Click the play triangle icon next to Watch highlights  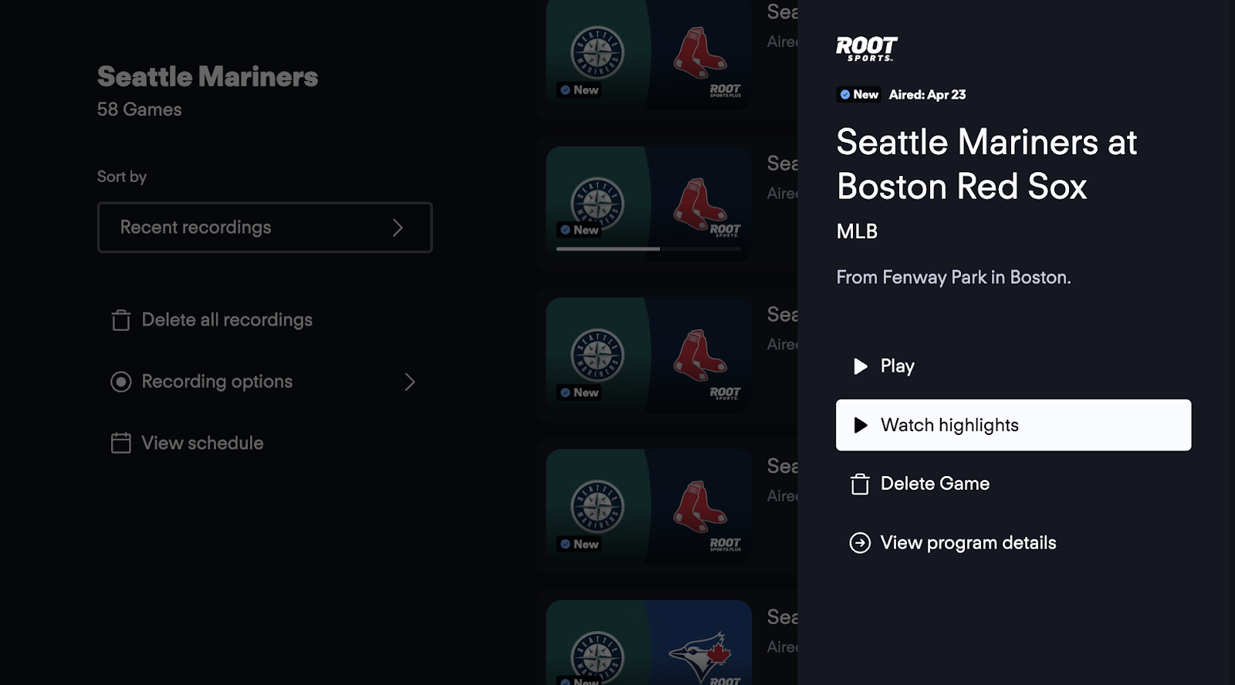click(861, 425)
